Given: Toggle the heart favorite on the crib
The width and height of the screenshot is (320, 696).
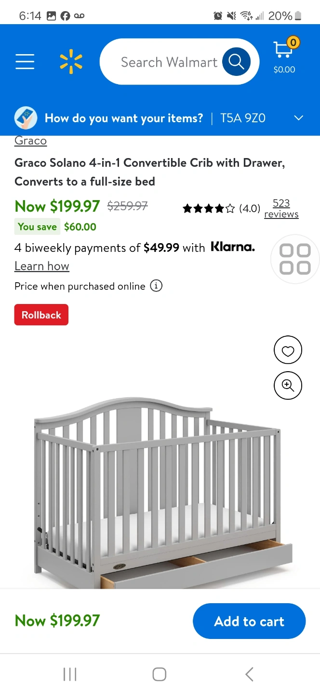Looking at the screenshot, I should pos(288,349).
